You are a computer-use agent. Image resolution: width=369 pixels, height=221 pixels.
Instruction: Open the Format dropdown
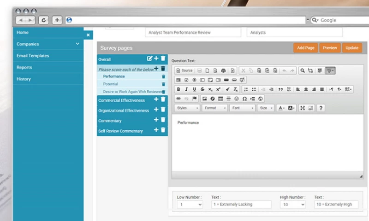tap(214, 108)
